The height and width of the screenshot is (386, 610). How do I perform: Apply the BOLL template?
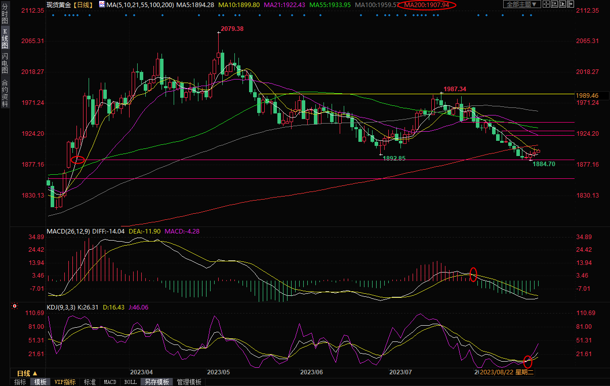click(x=130, y=382)
